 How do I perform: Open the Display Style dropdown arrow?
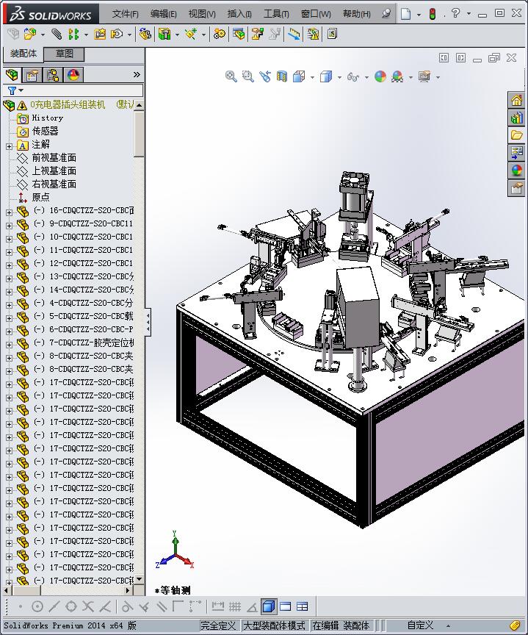(339, 77)
